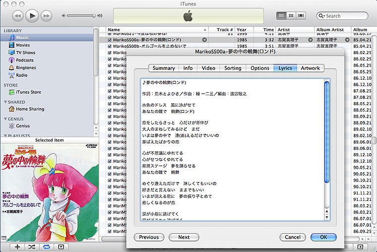
Task: Switch to the Artwork tab
Action: tap(311, 68)
